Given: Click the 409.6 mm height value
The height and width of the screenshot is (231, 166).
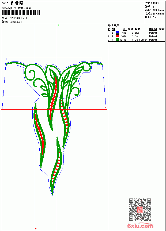Looking at the screenshot, I should pos(158,10).
